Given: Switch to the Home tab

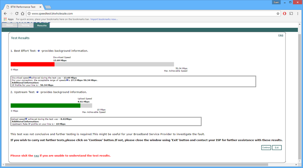Looking at the screenshot, I should point(9,25).
